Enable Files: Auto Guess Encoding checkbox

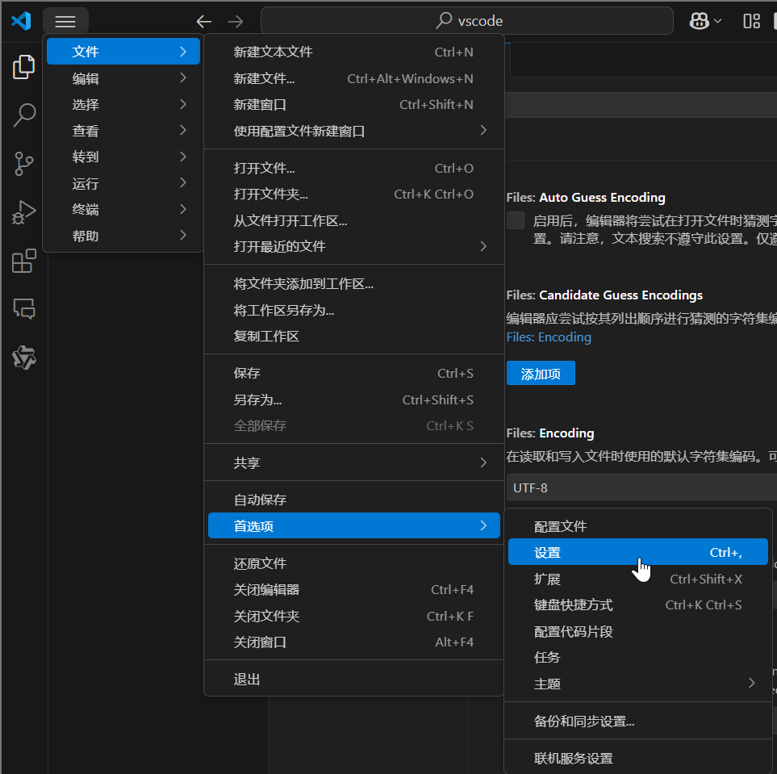point(516,220)
